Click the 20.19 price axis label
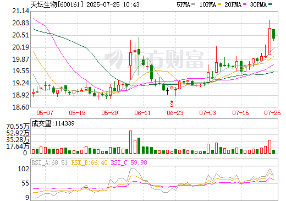Screen dimensions: 286x201 click(20, 47)
